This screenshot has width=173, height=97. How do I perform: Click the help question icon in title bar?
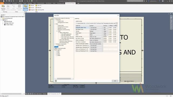(163, 1)
